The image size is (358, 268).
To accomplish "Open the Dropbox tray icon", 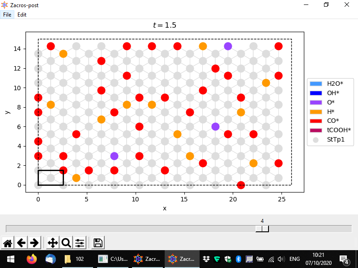I will coord(206,259).
